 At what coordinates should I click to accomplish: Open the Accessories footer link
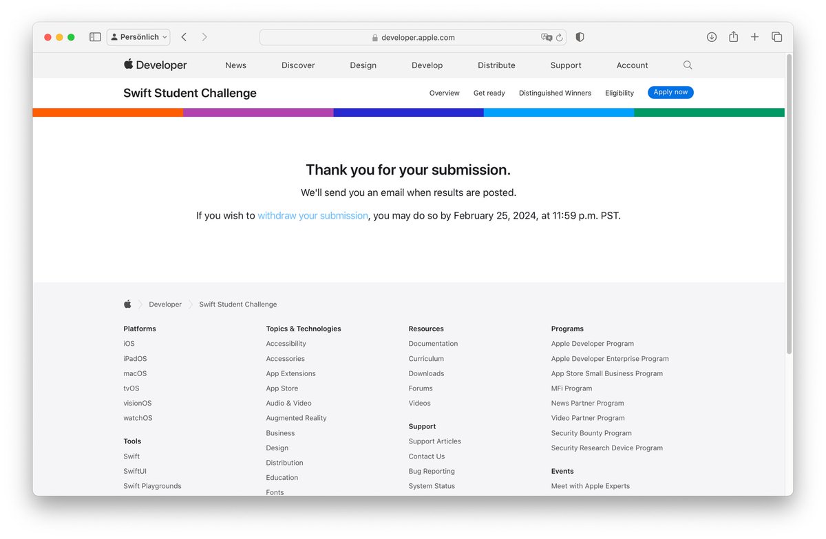286,359
